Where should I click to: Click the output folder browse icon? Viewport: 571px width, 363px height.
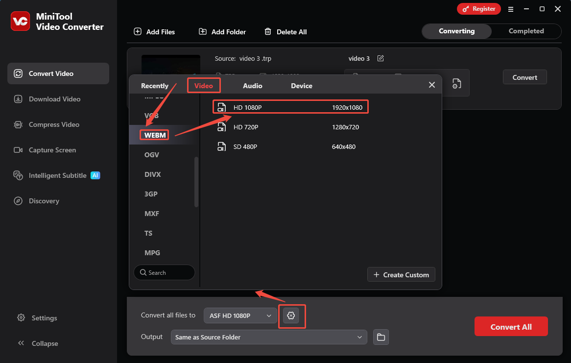[381, 337]
